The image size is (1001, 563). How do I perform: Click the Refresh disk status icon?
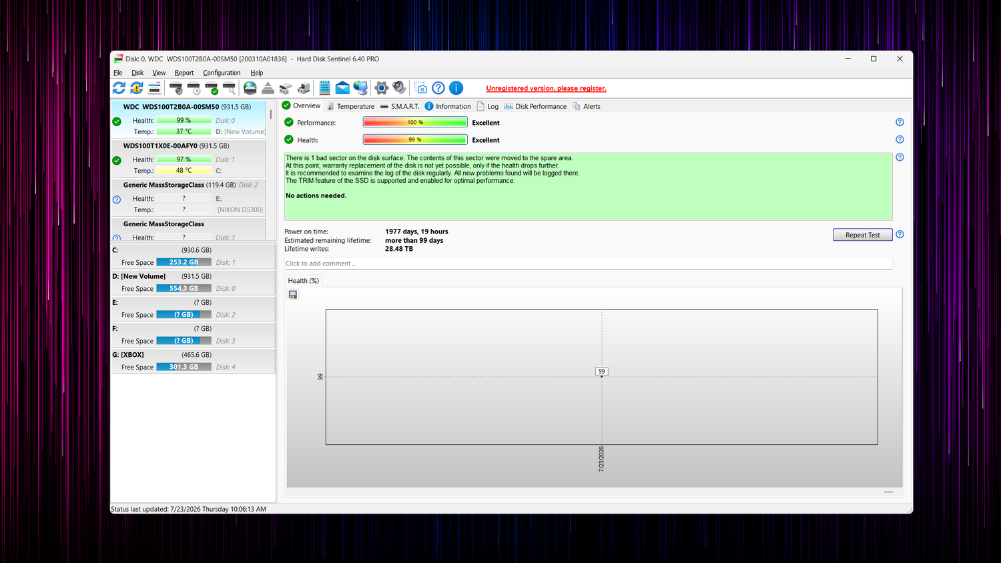(x=119, y=88)
